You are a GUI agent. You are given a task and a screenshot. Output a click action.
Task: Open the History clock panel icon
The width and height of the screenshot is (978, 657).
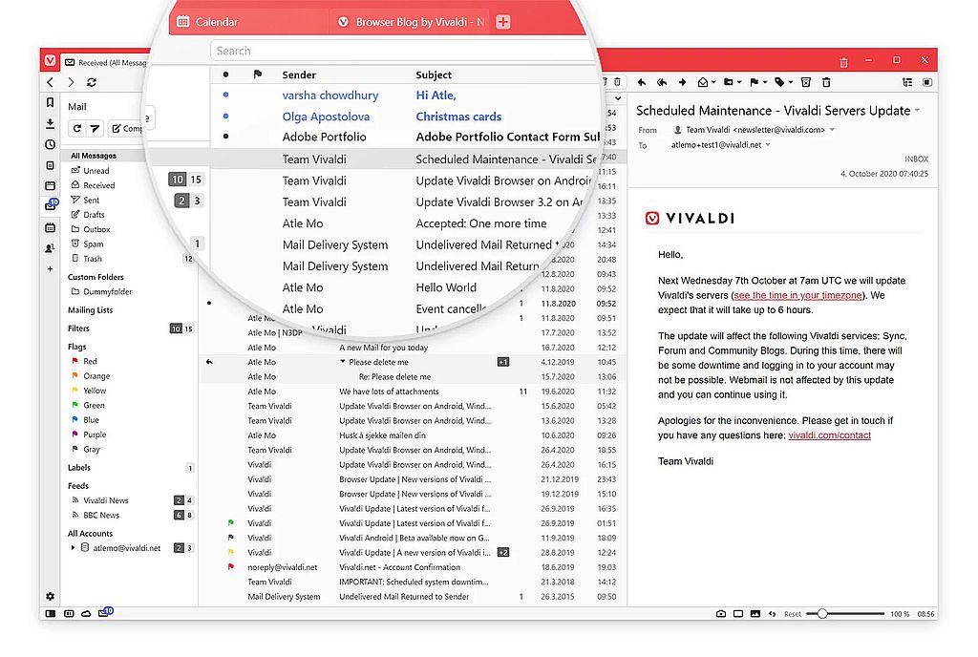click(50, 144)
